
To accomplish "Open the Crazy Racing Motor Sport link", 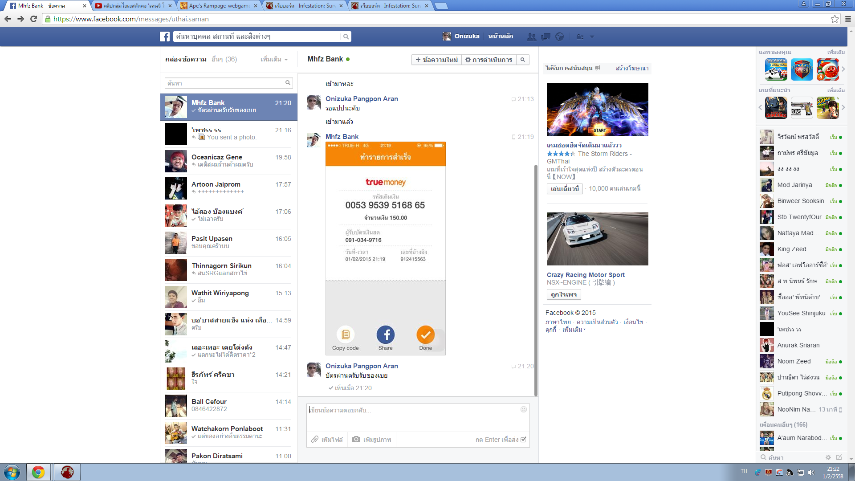I will click(x=586, y=275).
